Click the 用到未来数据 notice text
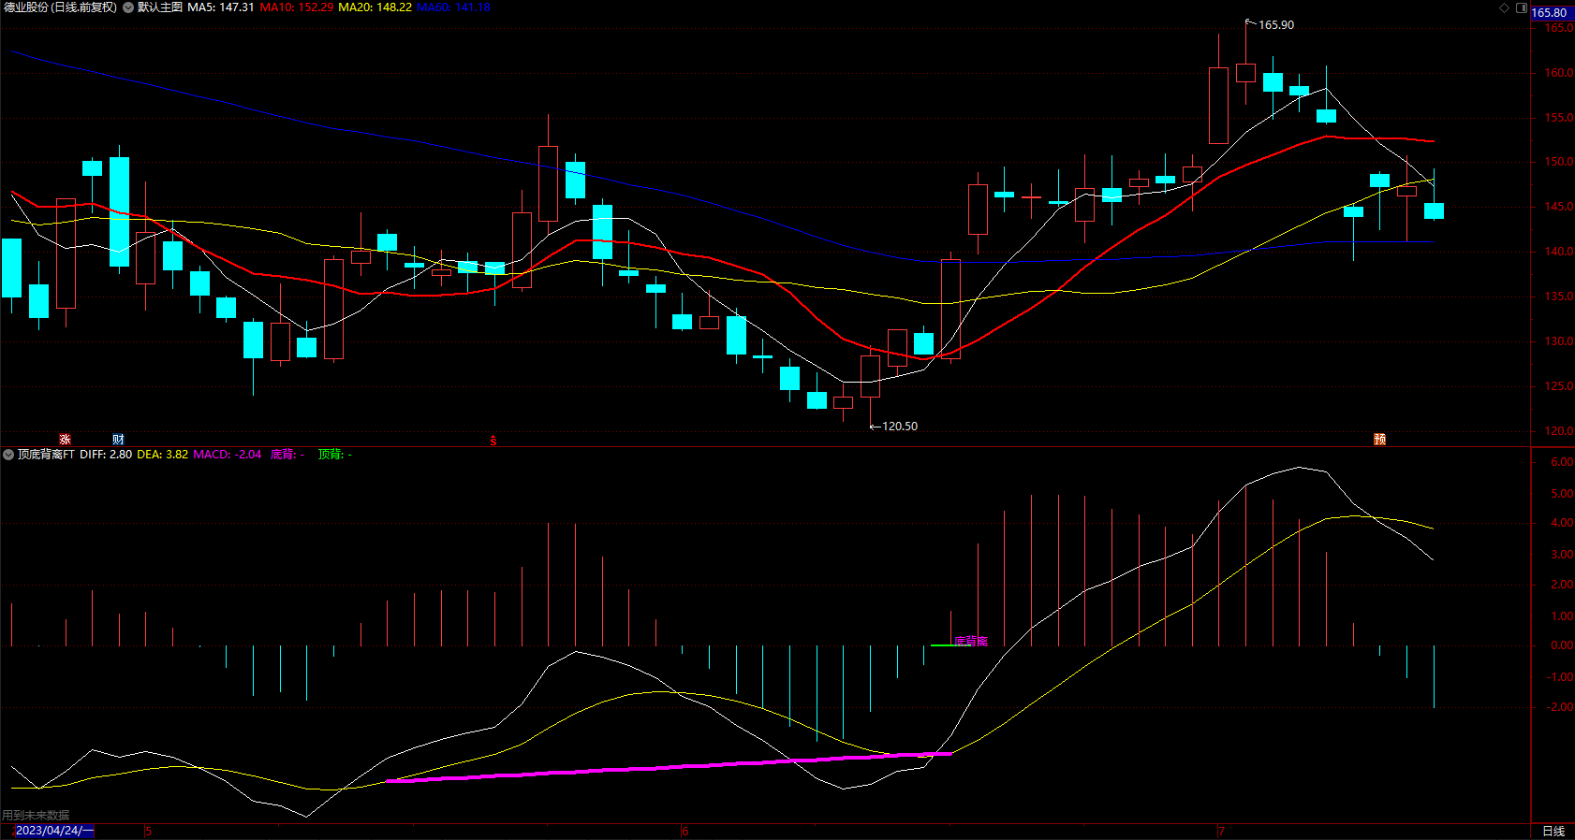 point(36,816)
